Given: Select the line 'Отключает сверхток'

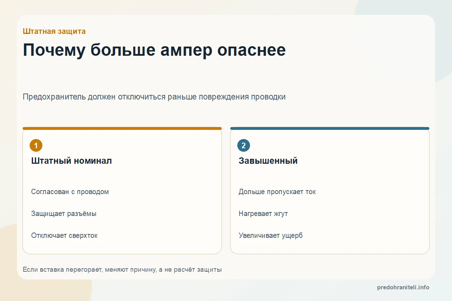Looking at the screenshot, I should click(64, 235).
